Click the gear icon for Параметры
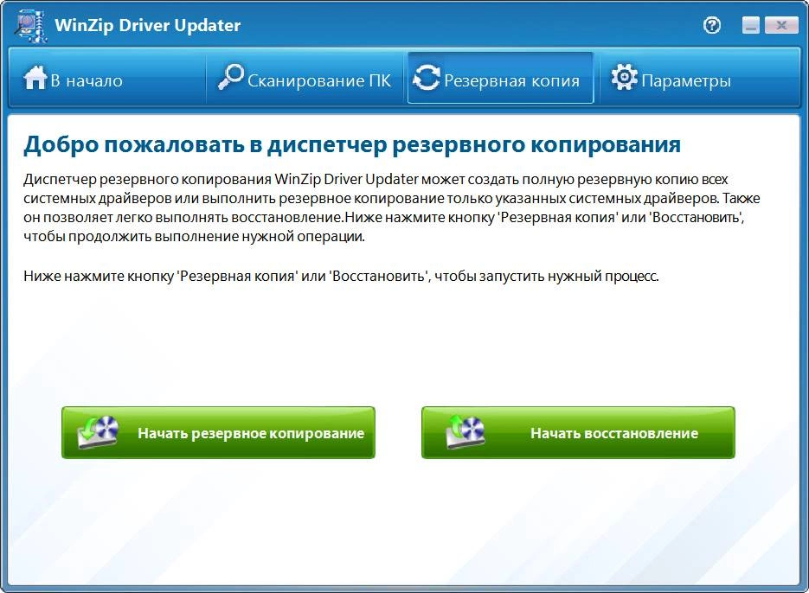 point(625,77)
